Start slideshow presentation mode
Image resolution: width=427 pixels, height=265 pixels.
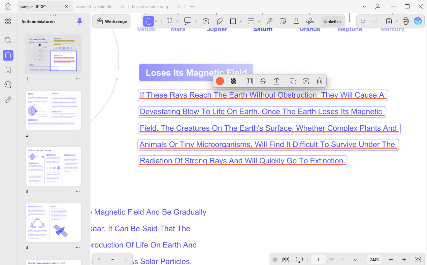pos(299,260)
